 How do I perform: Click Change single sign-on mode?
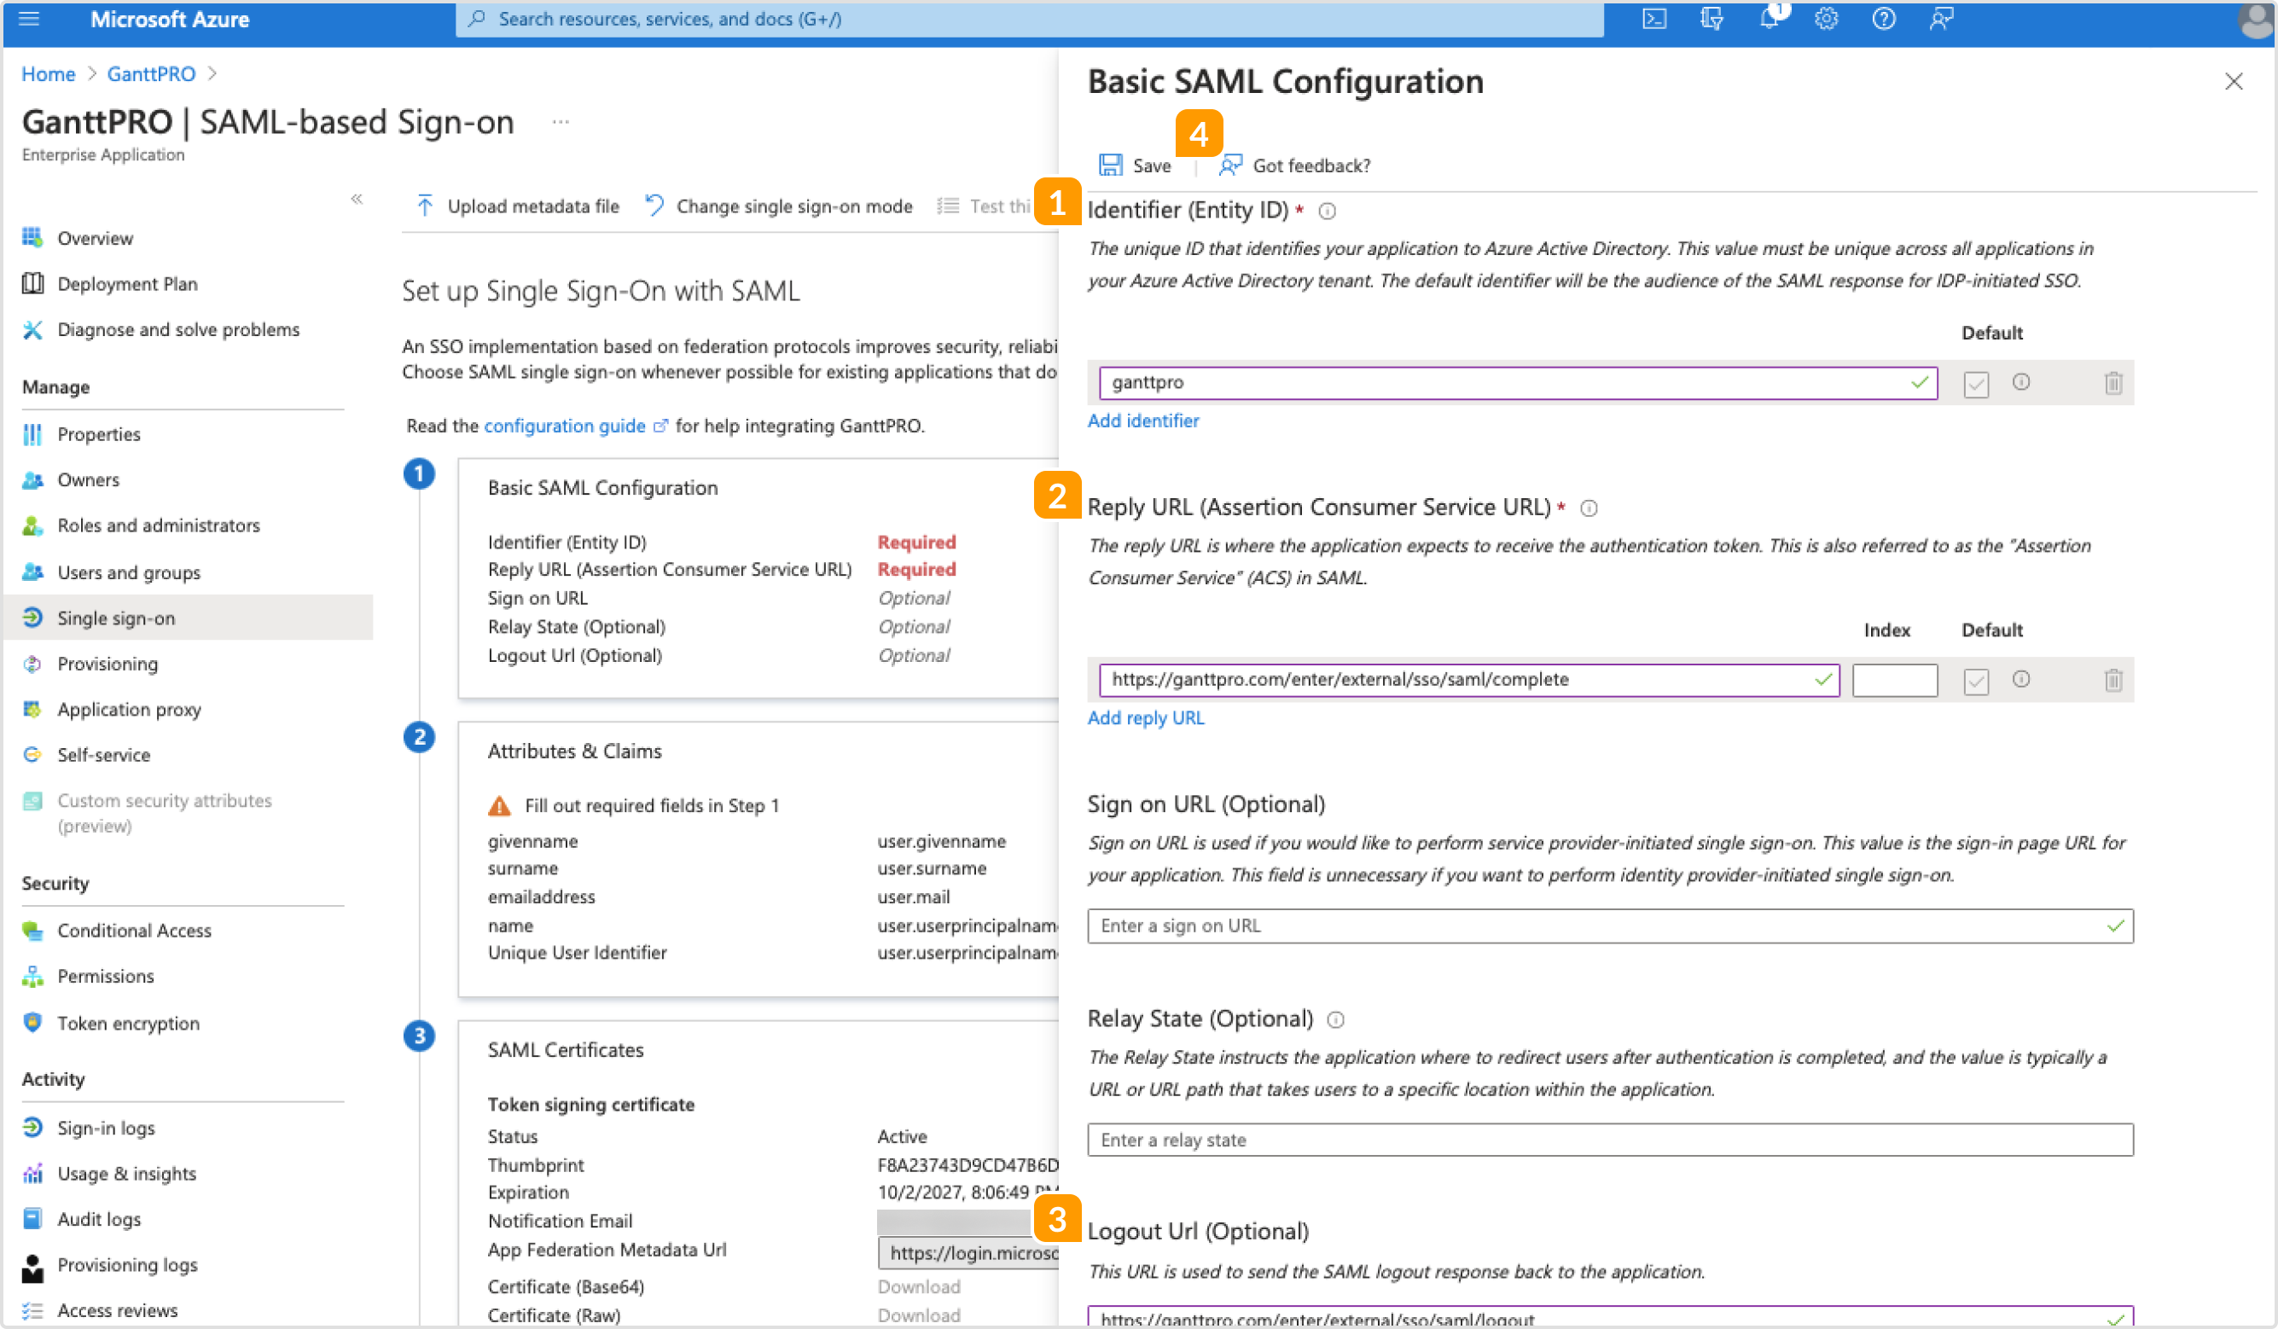[x=779, y=206]
